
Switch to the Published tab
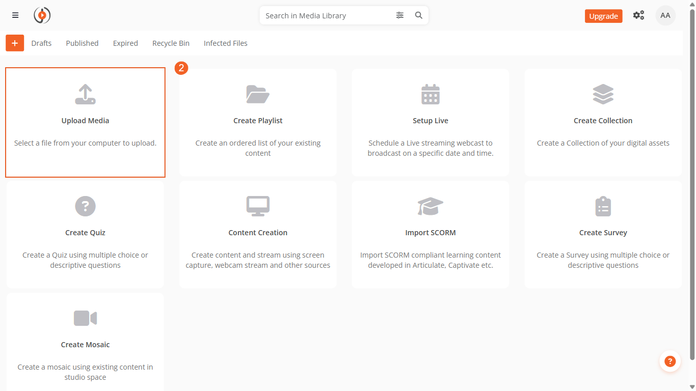[x=82, y=43]
